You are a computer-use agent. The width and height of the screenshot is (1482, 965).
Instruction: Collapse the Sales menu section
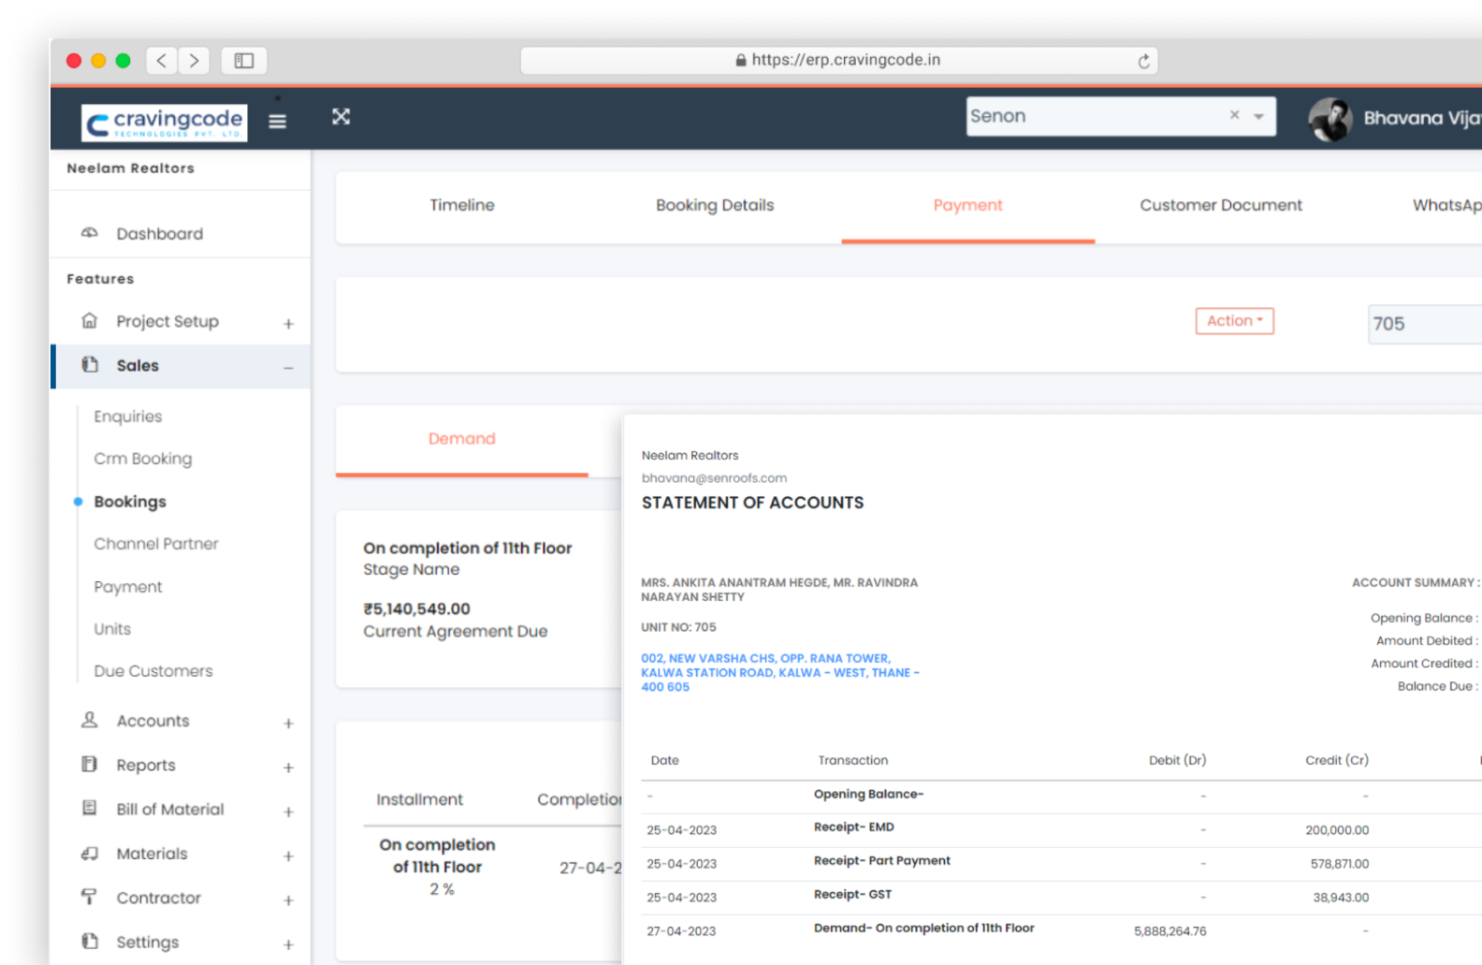click(x=288, y=368)
